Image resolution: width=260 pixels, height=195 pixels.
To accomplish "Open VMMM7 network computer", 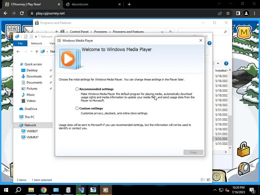I will click(32, 137).
